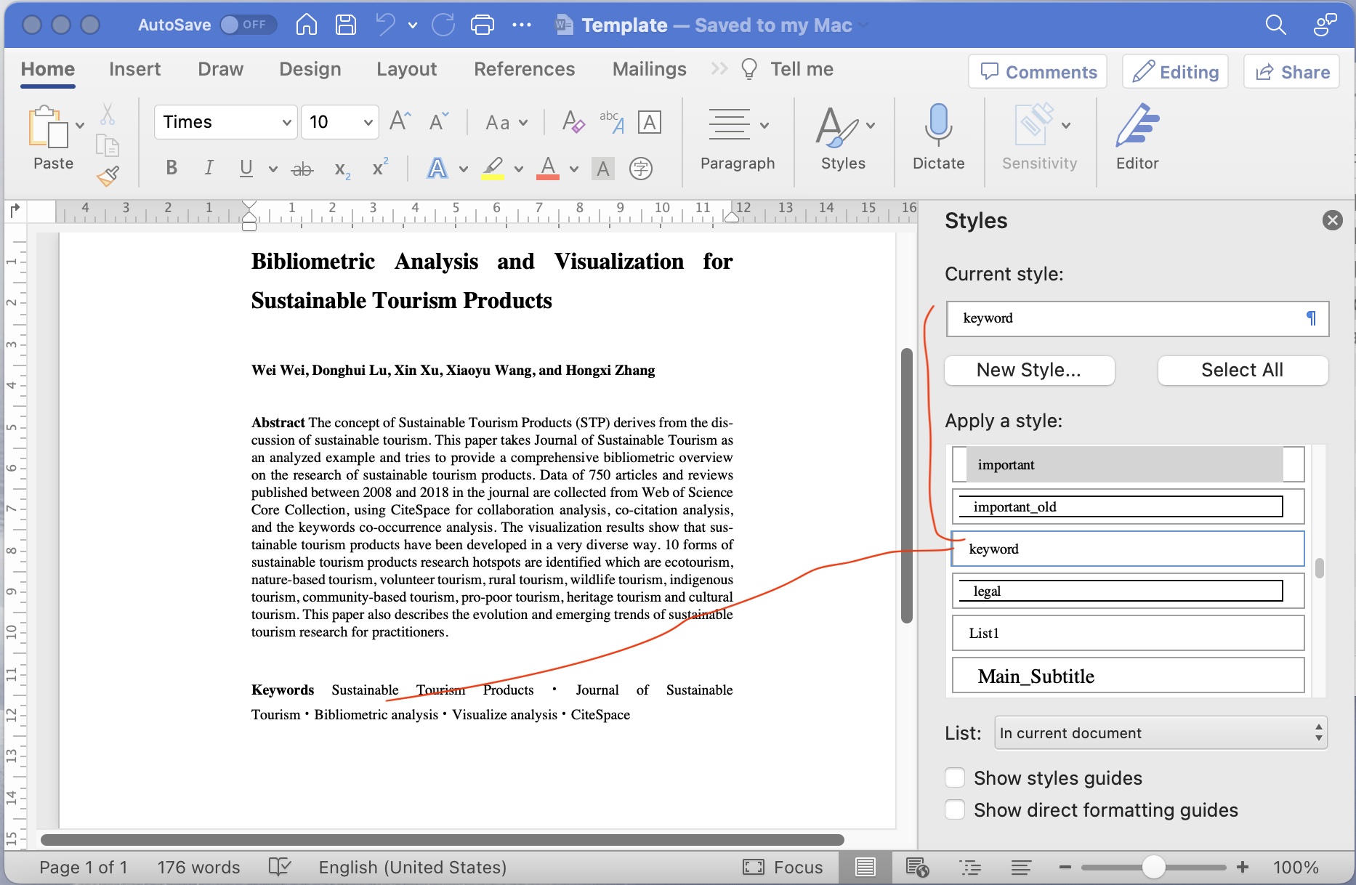Click the zoom slider handle
Viewport: 1356px width, 885px height.
[x=1153, y=867]
